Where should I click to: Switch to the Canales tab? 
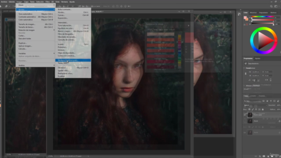(x=253, y=96)
